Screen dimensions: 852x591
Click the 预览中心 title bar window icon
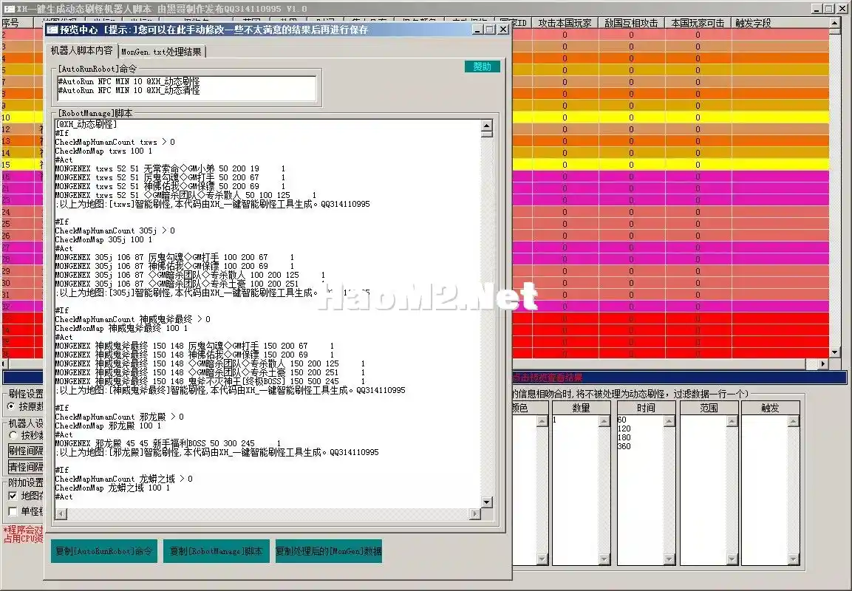tap(52, 30)
